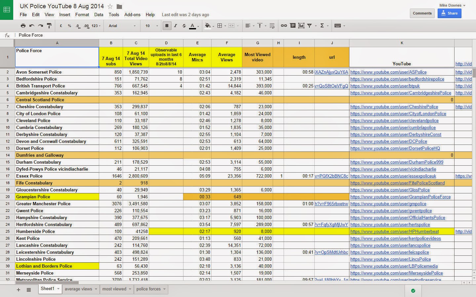Click the filter funnel icon
This screenshot has height=297, width=476.
click(310, 26)
